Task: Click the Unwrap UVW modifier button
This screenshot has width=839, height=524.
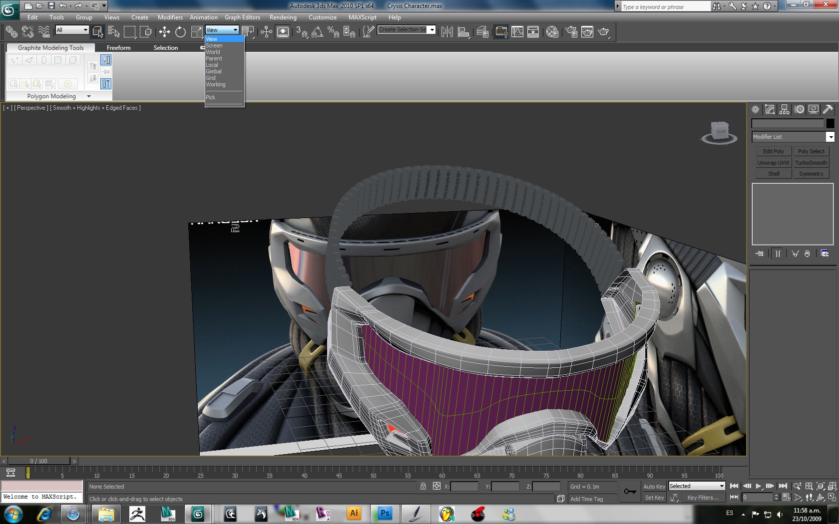Action: click(x=774, y=163)
